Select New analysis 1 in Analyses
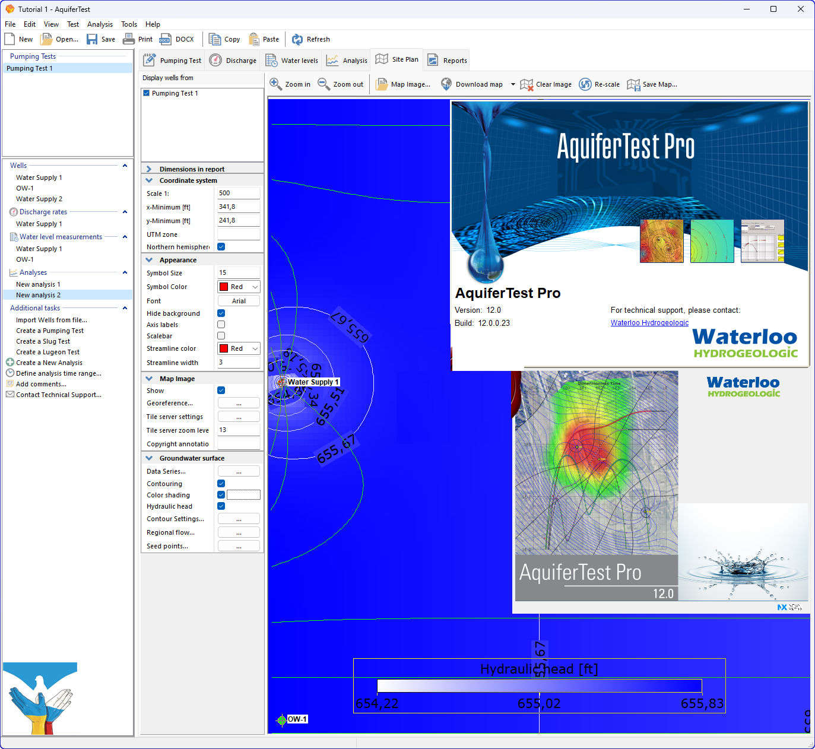 tap(38, 284)
